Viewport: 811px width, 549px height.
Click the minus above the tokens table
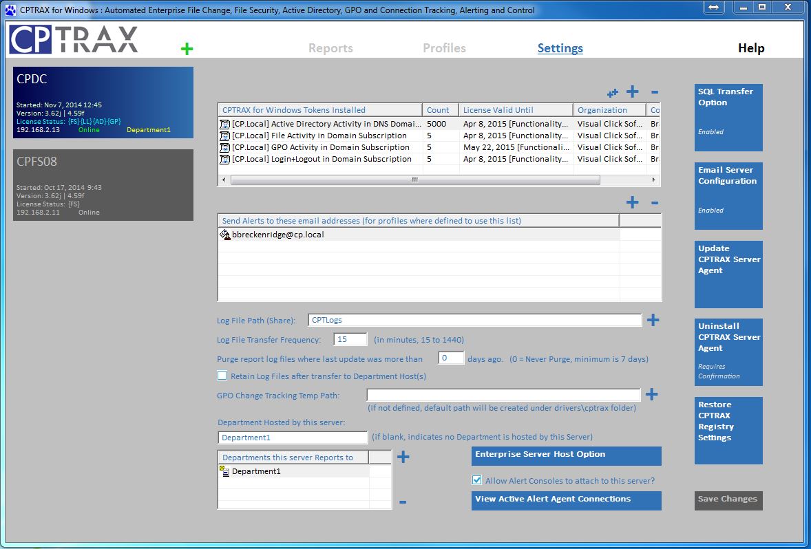(655, 92)
